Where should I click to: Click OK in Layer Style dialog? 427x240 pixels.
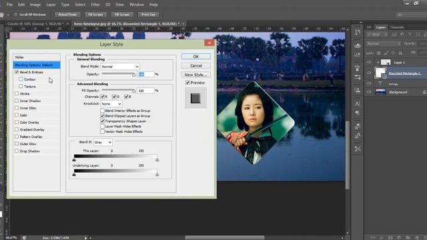(196, 57)
